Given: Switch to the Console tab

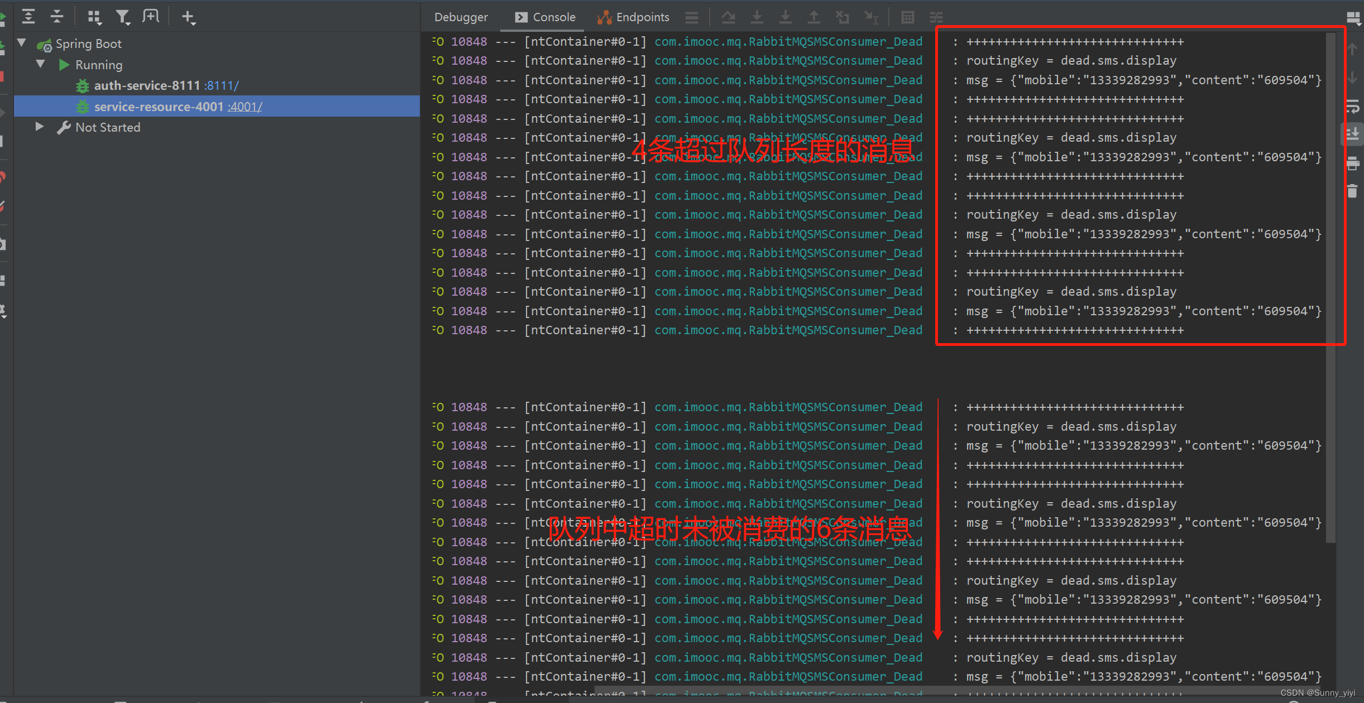Looking at the screenshot, I should pos(544,17).
